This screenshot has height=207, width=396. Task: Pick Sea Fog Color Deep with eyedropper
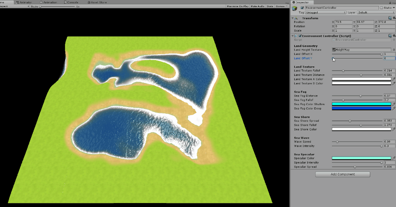(x=394, y=108)
